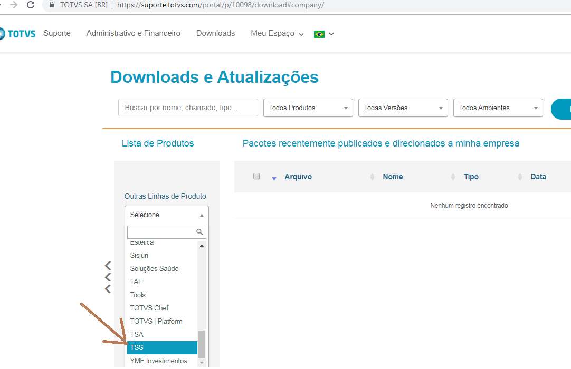Click the Nome column header
This screenshot has height=369, width=571.
(393, 177)
